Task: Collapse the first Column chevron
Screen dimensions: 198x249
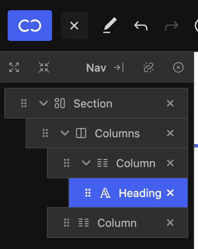Action: pos(86,163)
